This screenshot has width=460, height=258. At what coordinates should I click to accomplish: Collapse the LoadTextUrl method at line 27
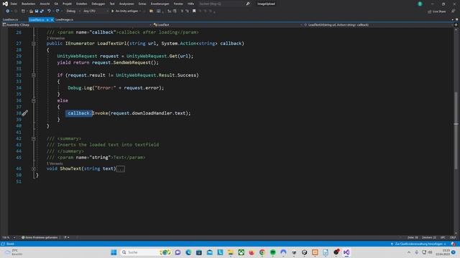pos(34,44)
